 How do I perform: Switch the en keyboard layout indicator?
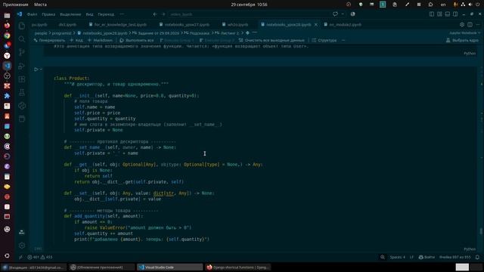coord(443,5)
